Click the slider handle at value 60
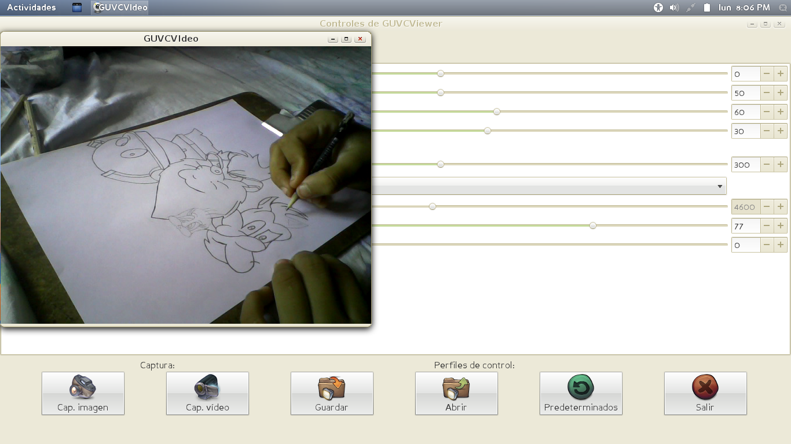Image resolution: width=791 pixels, height=444 pixels. (x=496, y=112)
